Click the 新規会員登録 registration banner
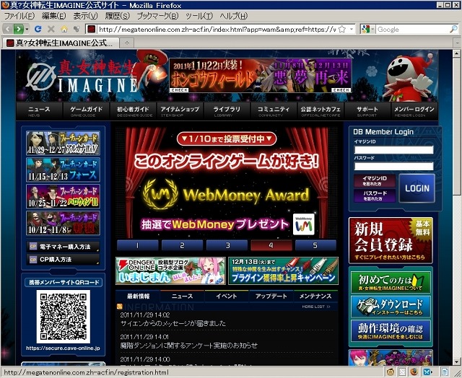 pyautogui.click(x=391, y=240)
